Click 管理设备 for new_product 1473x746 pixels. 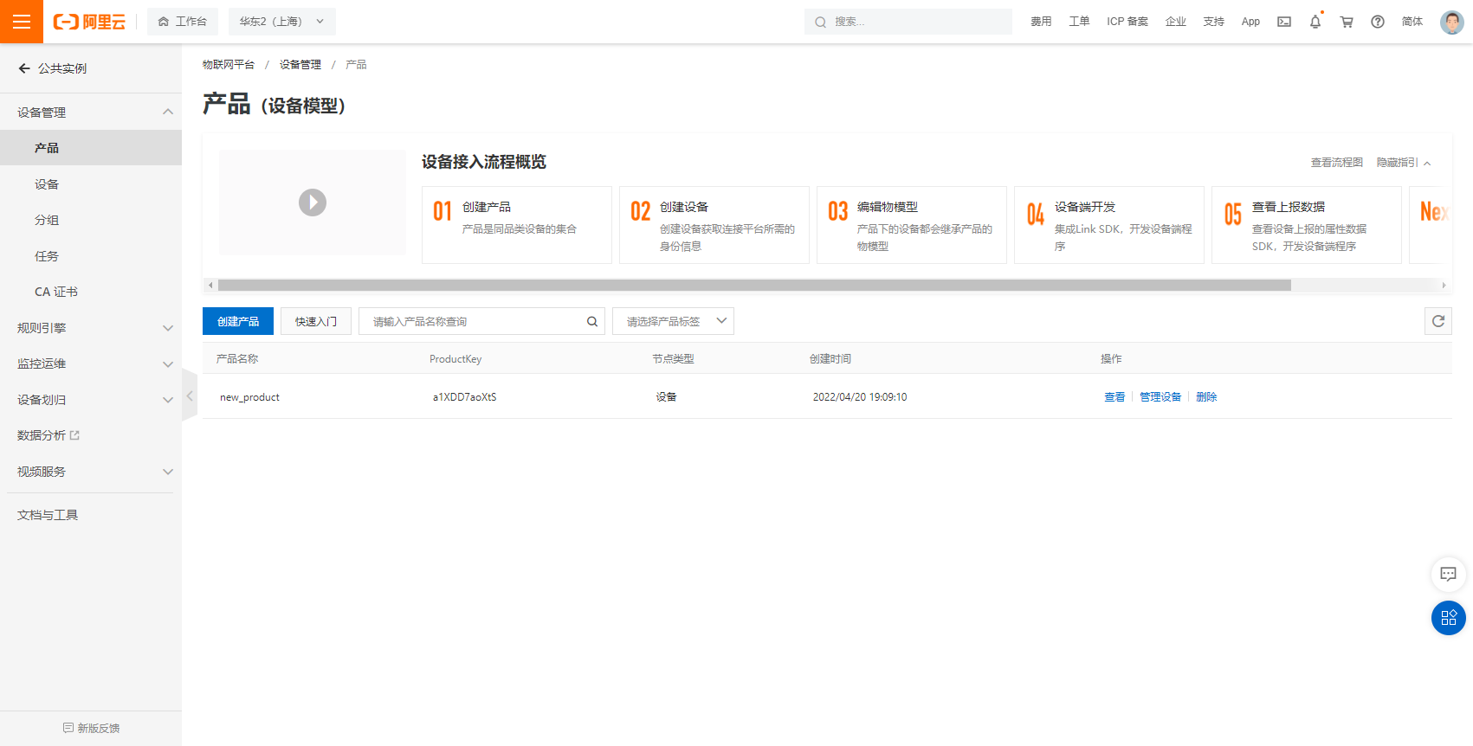(1160, 397)
